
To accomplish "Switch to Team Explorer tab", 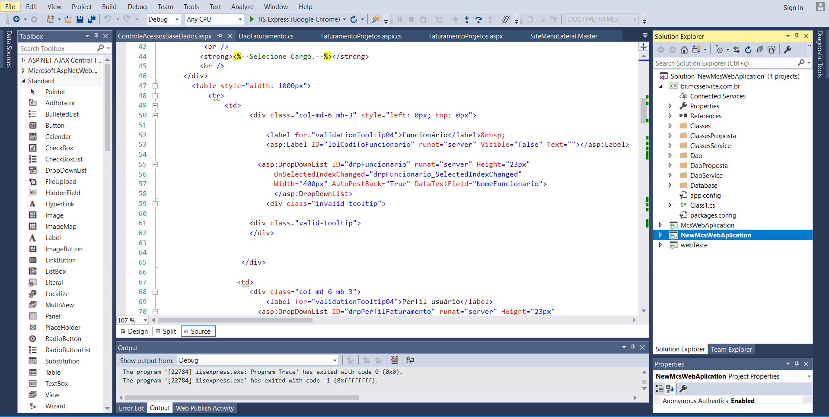I will tap(731, 349).
